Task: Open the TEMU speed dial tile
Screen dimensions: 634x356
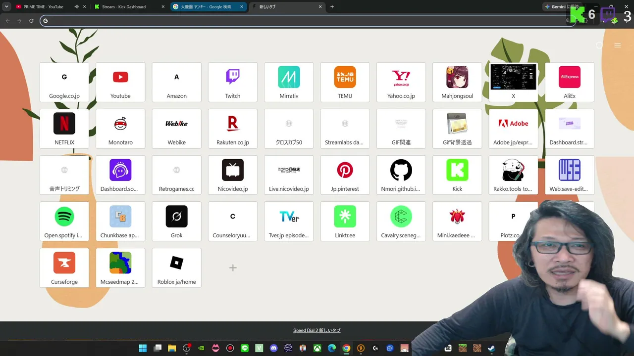Action: point(345,82)
